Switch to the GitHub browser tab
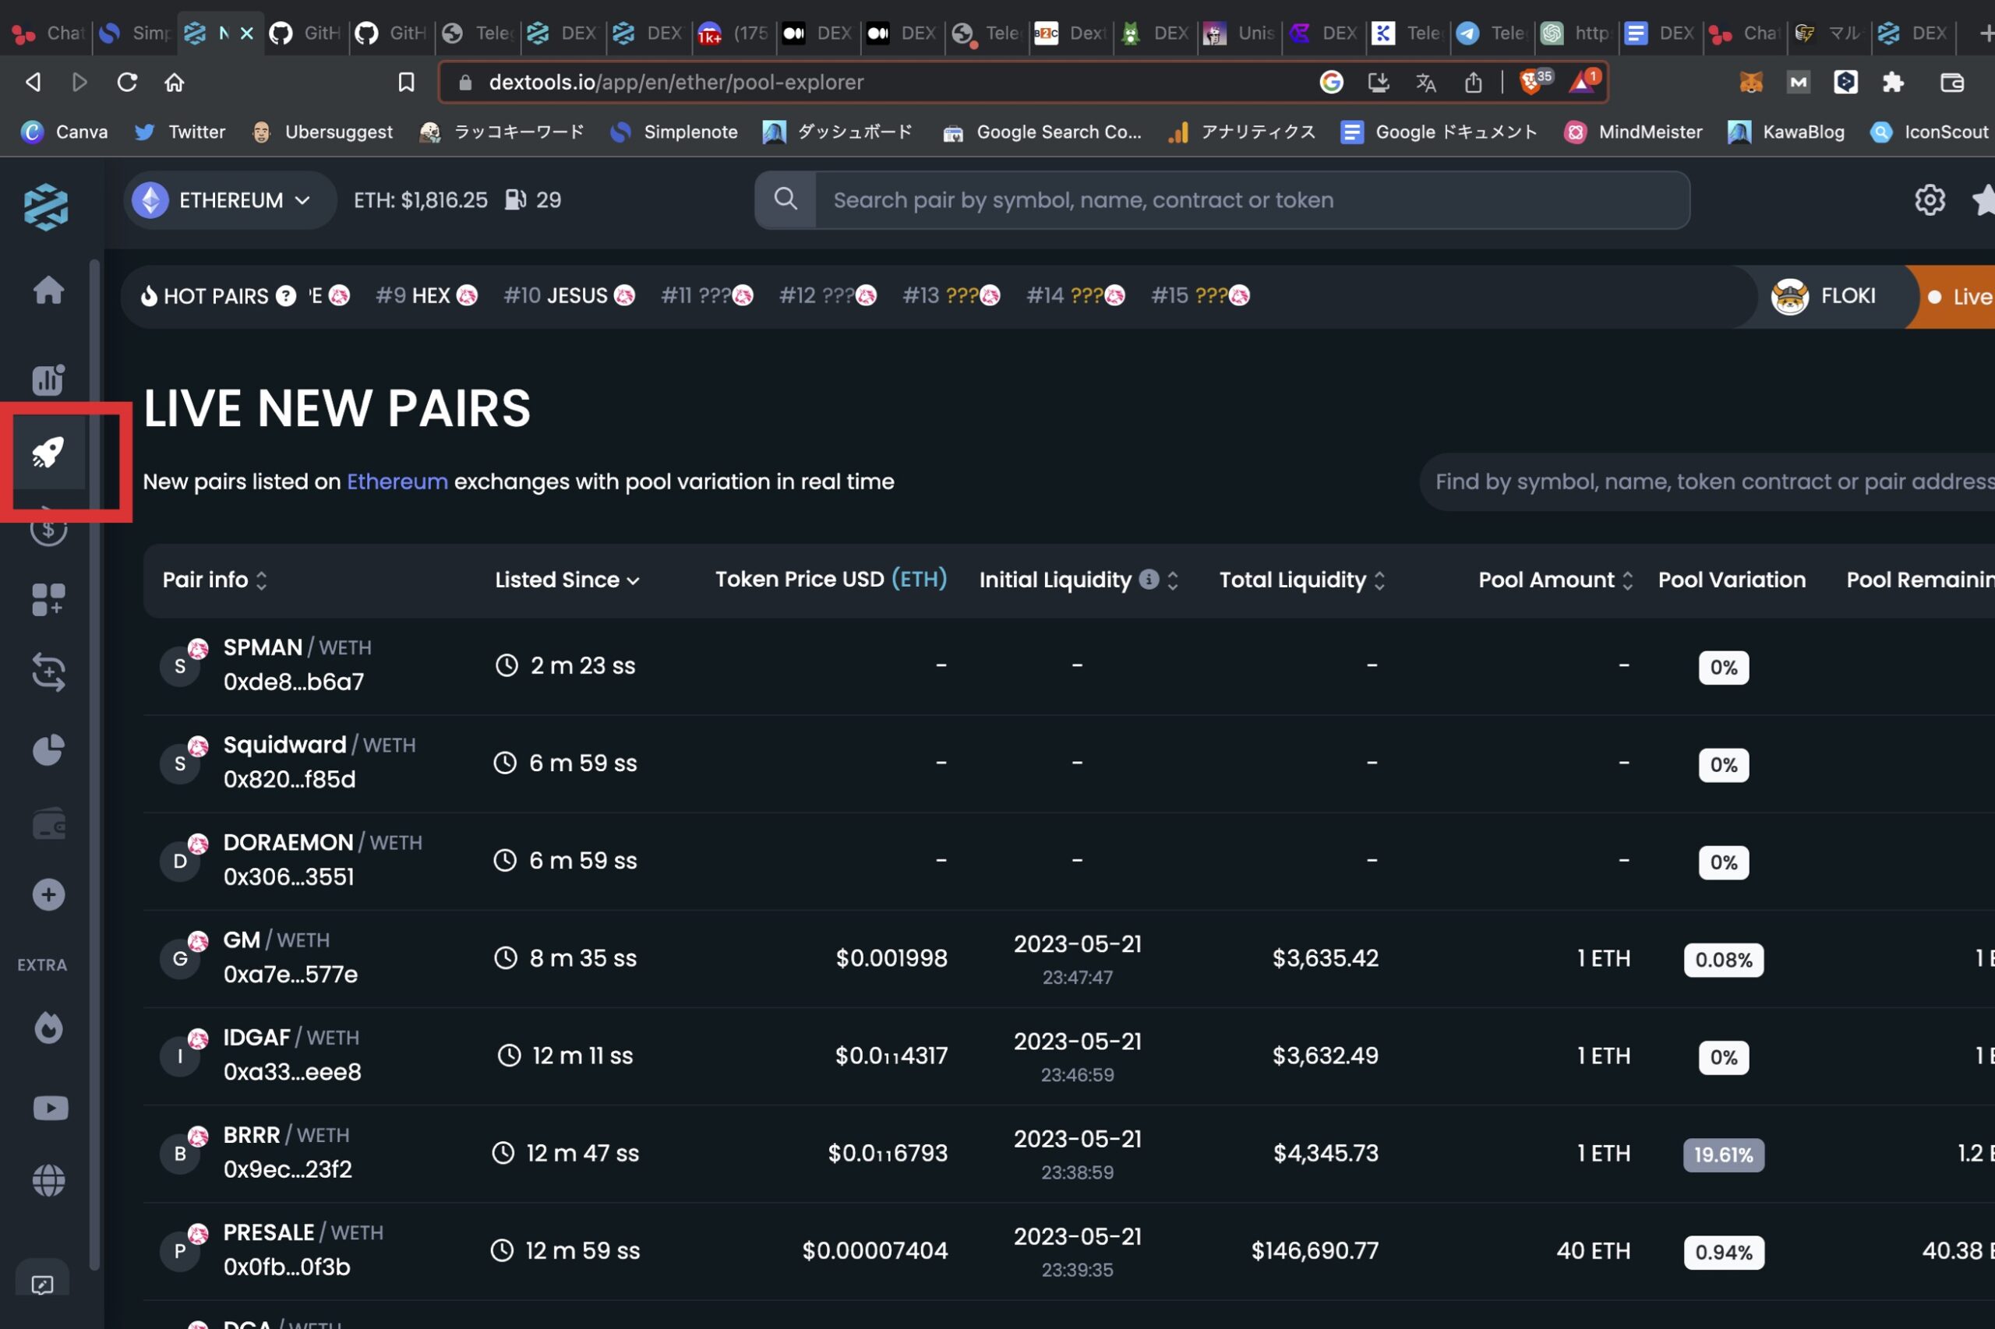The image size is (1995, 1329). pos(305,34)
